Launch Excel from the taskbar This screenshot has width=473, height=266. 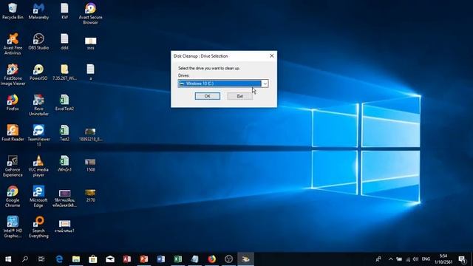pos(177,259)
